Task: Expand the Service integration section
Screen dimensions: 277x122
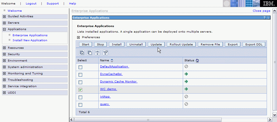Action: pos(4,86)
